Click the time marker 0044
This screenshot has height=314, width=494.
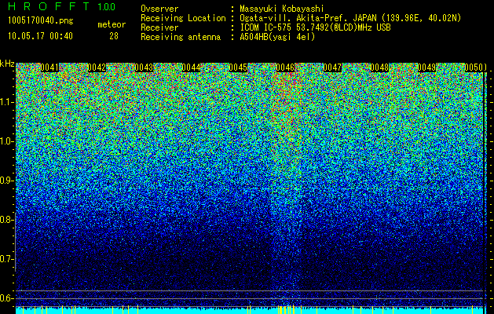[191, 68]
